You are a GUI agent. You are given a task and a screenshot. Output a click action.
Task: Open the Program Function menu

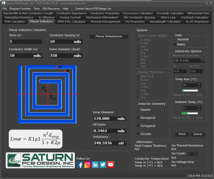(20, 9)
